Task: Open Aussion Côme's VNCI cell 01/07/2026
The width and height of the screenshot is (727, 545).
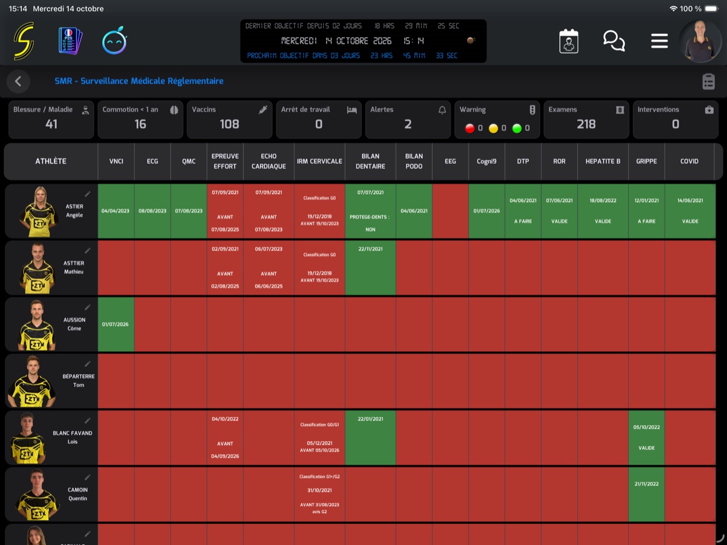Action: click(x=116, y=324)
